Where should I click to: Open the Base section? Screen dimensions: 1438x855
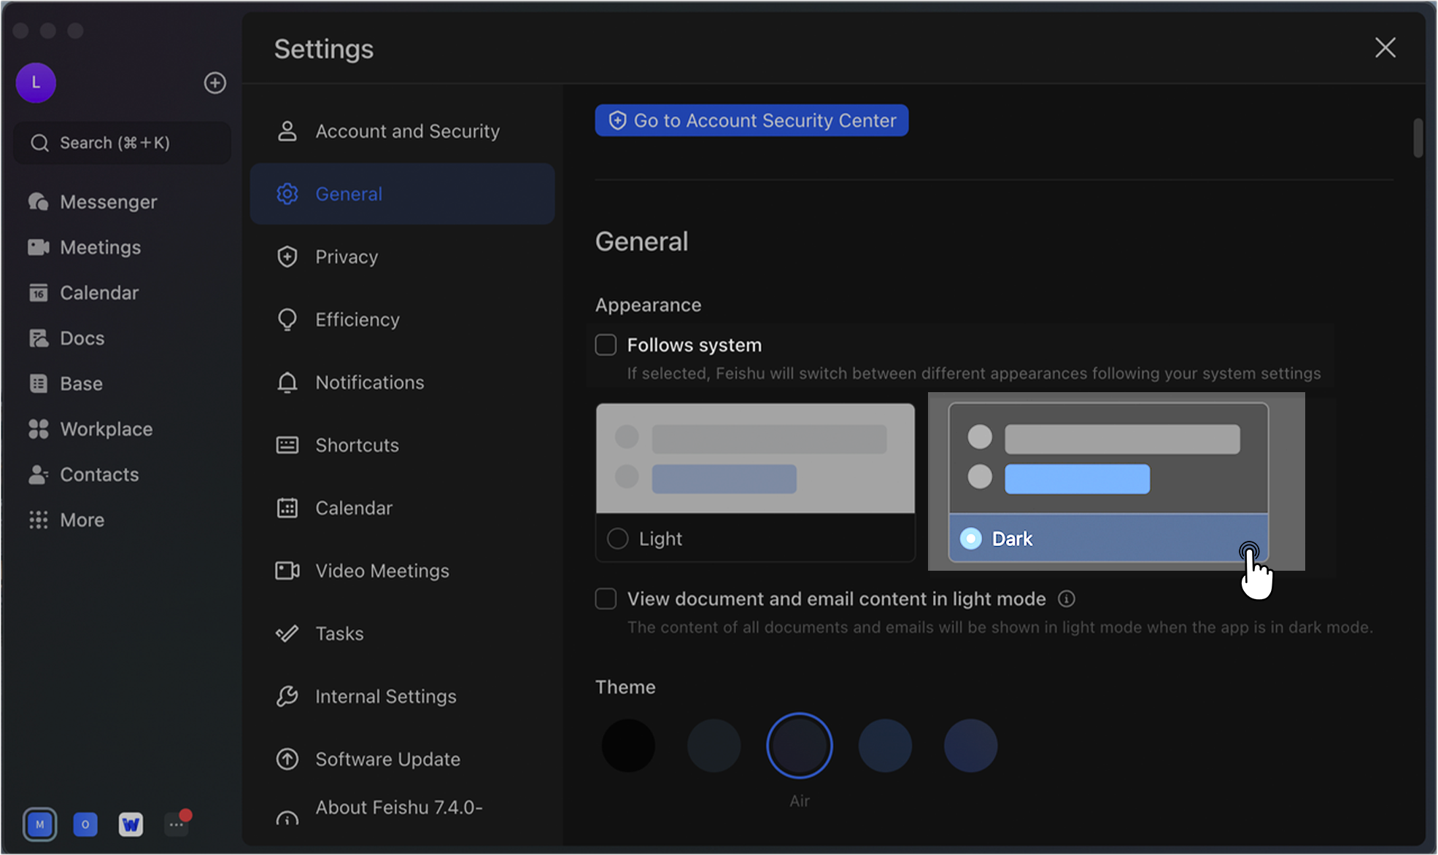click(x=80, y=383)
